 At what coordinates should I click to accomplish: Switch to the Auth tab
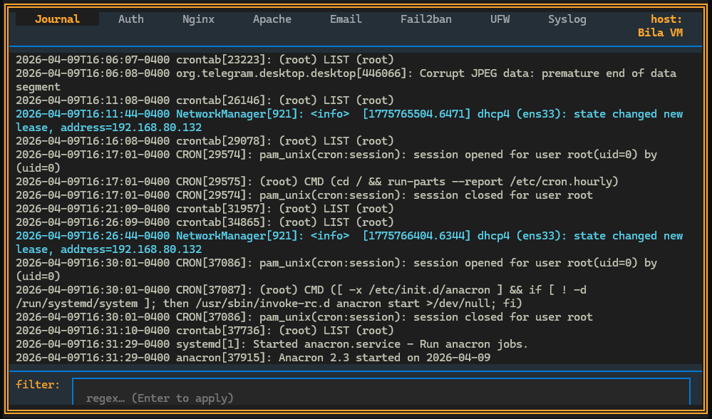click(130, 19)
